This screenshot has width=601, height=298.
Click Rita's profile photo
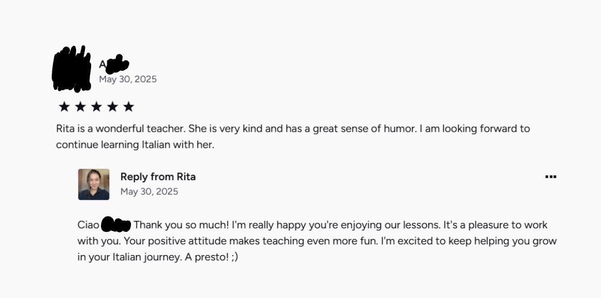click(94, 184)
